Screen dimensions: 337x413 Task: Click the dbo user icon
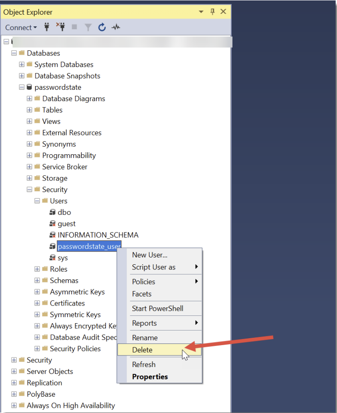[52, 212]
